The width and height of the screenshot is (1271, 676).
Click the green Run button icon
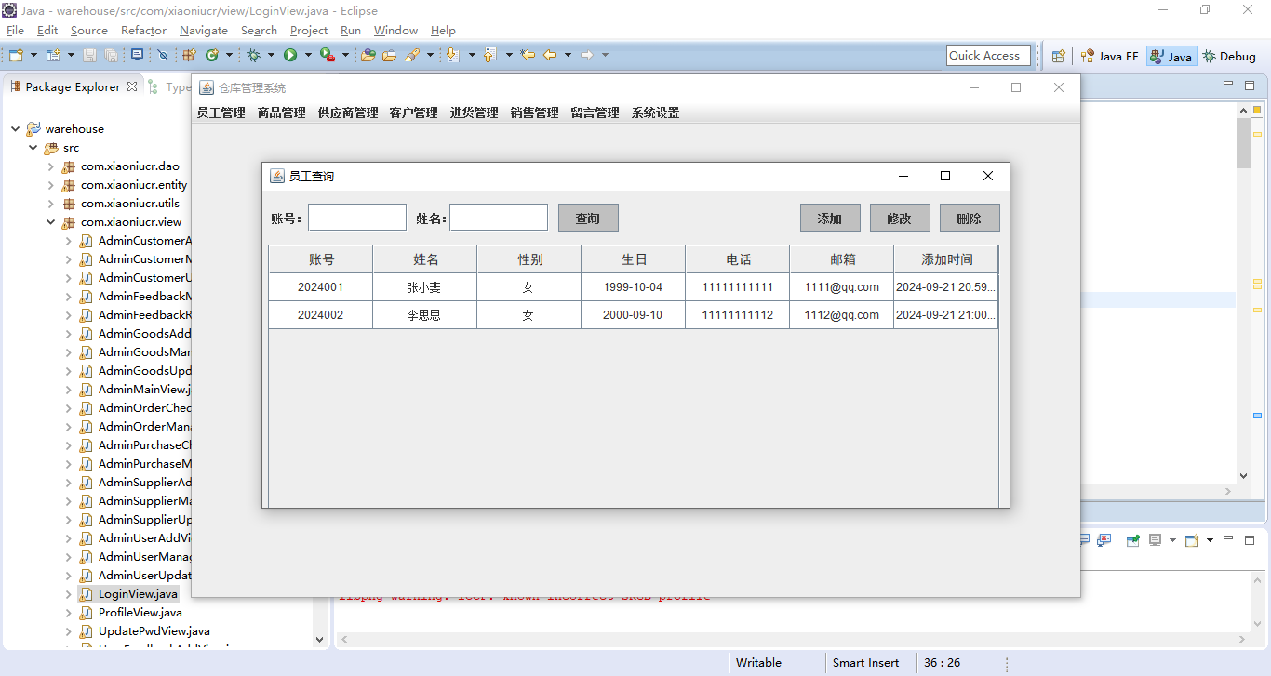pos(290,56)
